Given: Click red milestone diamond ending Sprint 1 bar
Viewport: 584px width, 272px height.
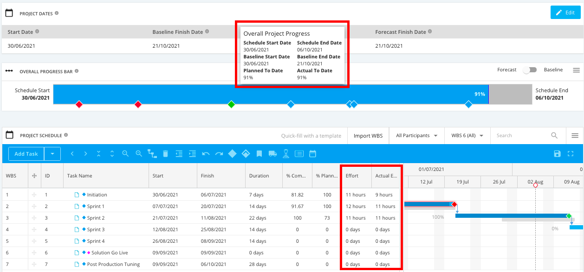Looking at the screenshot, I should pyautogui.click(x=454, y=204).
